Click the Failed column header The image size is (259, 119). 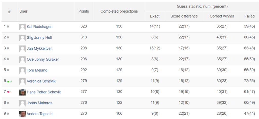(x=249, y=16)
